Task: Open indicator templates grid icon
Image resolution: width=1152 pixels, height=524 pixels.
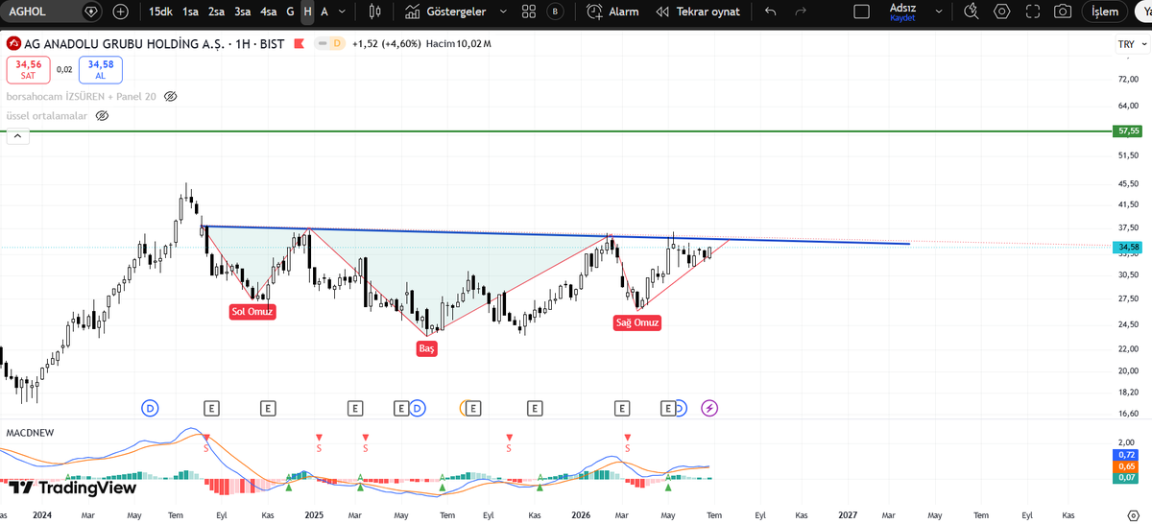Action: 529,12
